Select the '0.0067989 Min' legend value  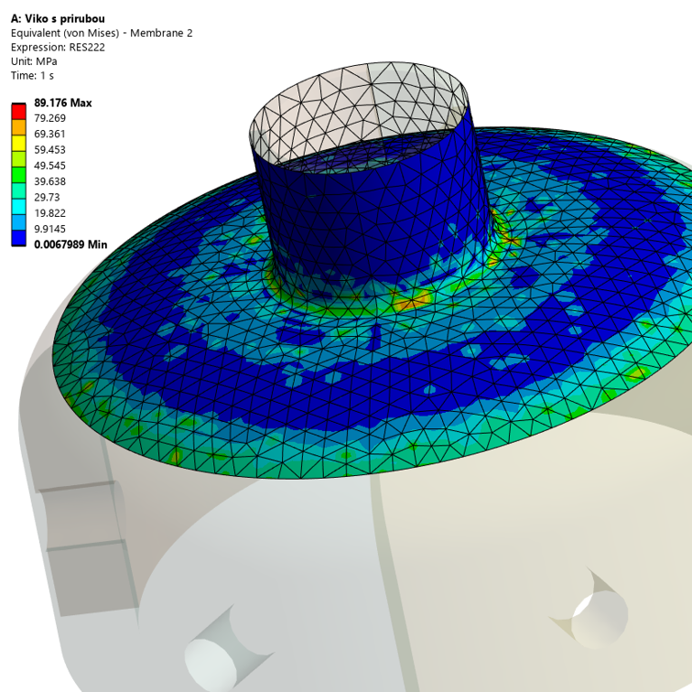70,244
